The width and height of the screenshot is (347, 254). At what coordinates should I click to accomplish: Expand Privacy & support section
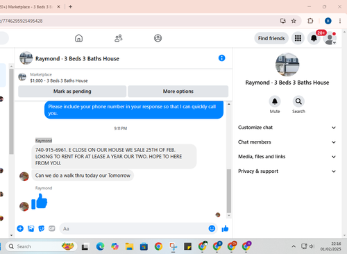point(287,171)
